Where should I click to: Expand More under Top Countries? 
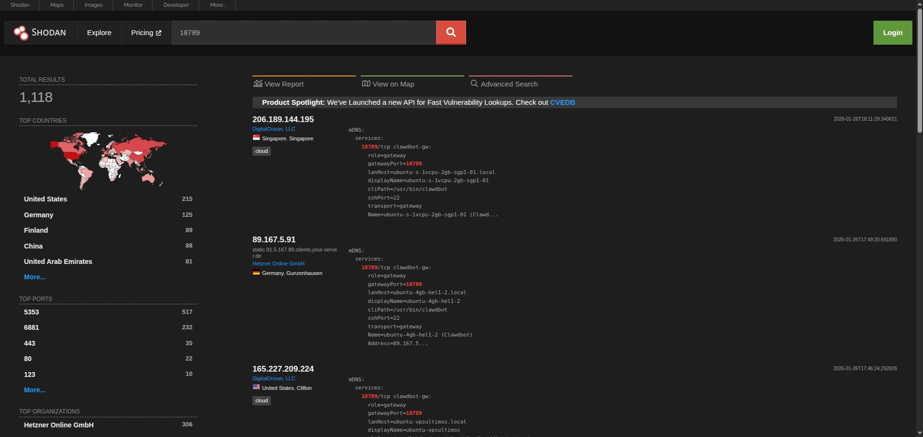pyautogui.click(x=35, y=277)
